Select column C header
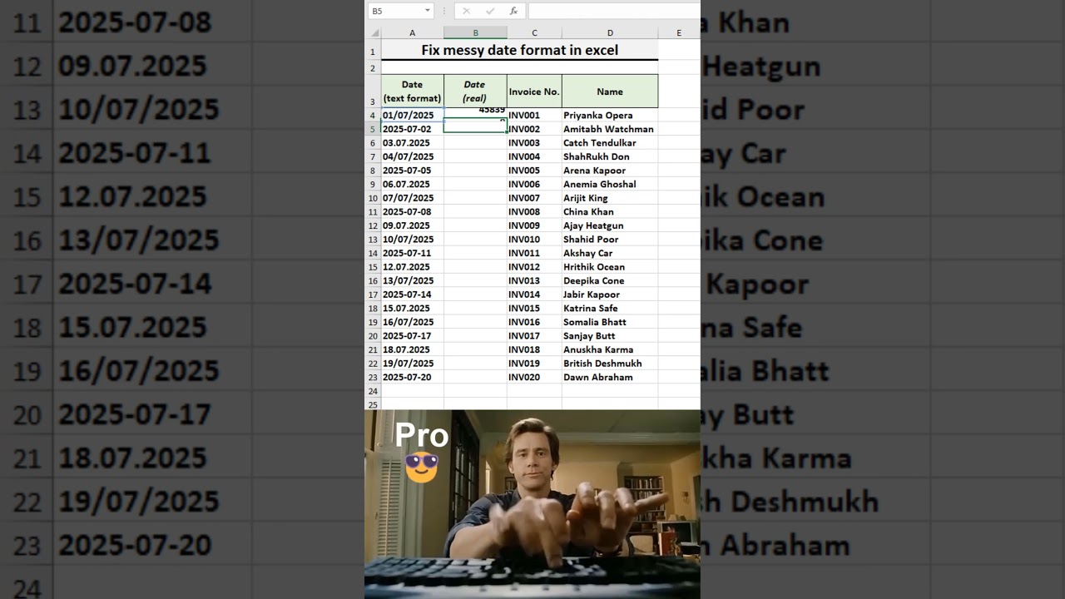Image resolution: width=1065 pixels, height=599 pixels. (x=534, y=33)
